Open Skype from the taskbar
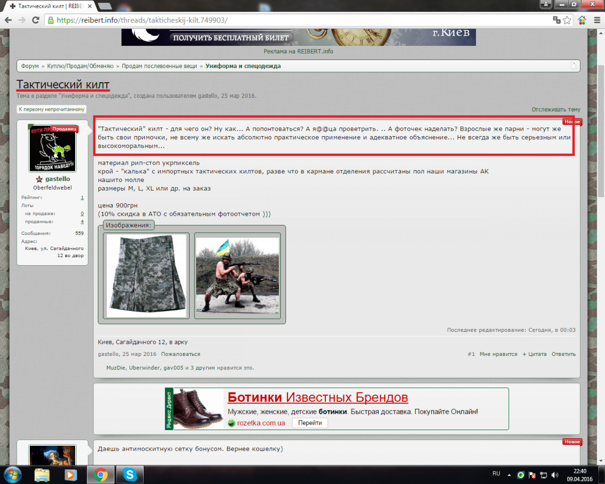This screenshot has width=605, height=484. click(130, 474)
